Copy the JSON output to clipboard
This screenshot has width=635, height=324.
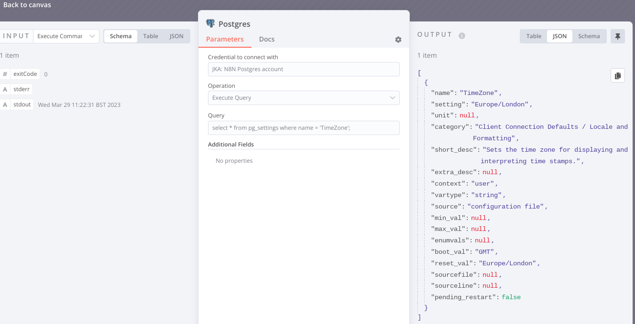[618, 75]
